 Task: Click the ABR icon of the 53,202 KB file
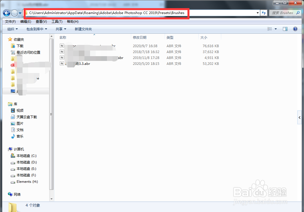point(62,63)
